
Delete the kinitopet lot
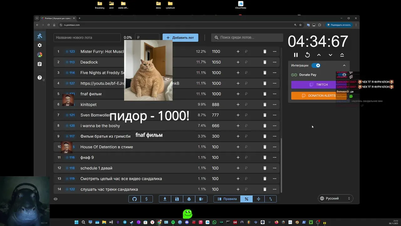pyautogui.click(x=265, y=105)
